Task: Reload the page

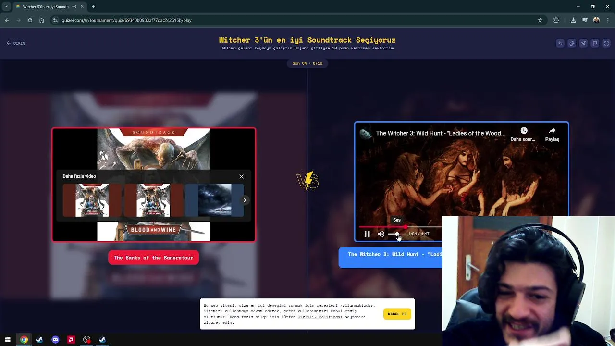Action: [x=30, y=20]
